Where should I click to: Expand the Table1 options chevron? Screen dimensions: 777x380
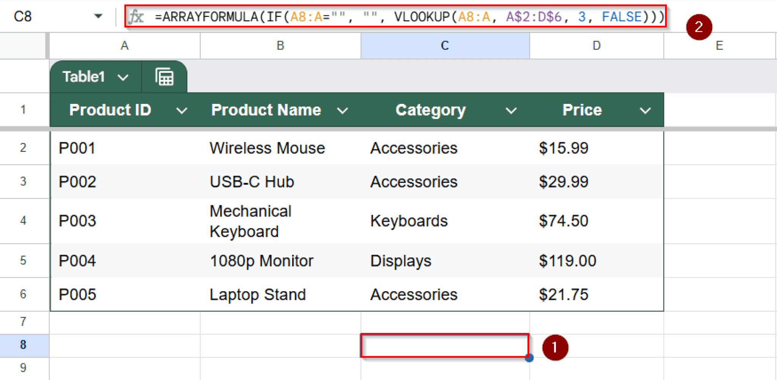[x=123, y=77]
